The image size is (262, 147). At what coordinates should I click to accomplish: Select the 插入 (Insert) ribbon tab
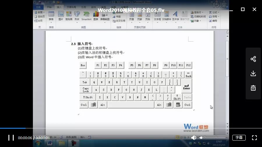[x=59, y=7]
